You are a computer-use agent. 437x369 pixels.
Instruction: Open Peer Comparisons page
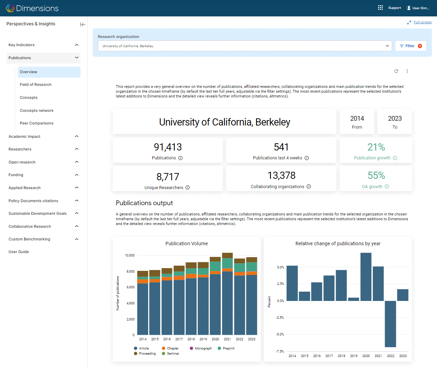pyautogui.click(x=37, y=123)
